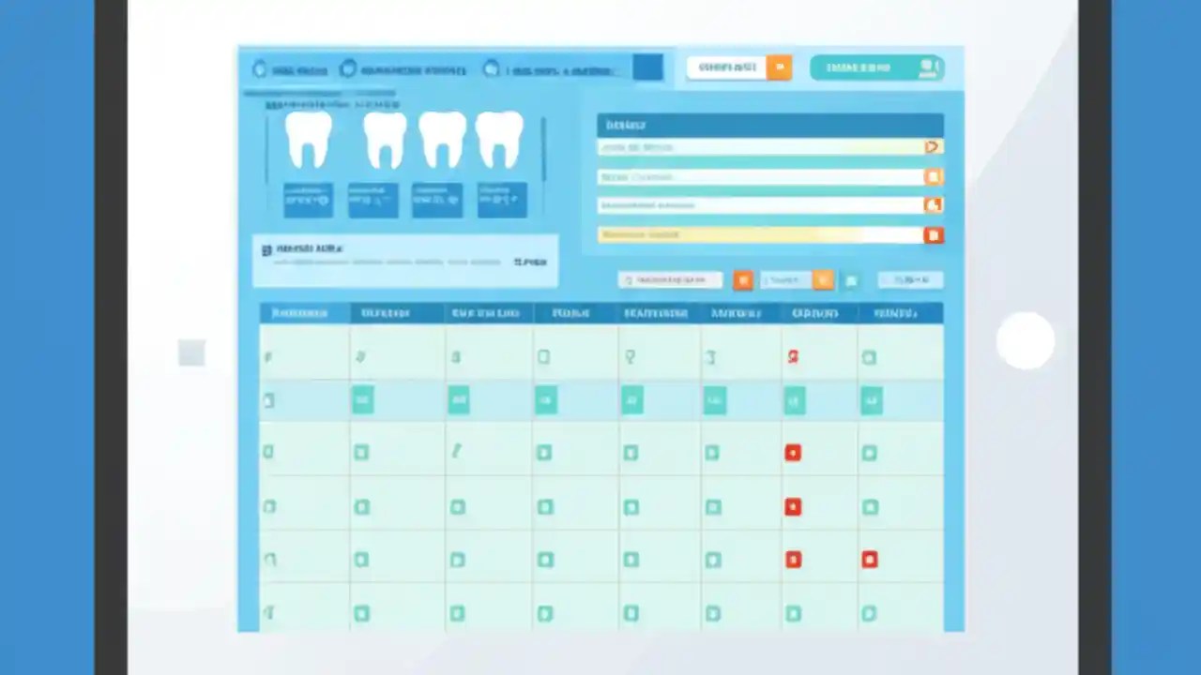Click the tooth icon inside the teal header button
Screen dimensions: 1201x675
930,67
